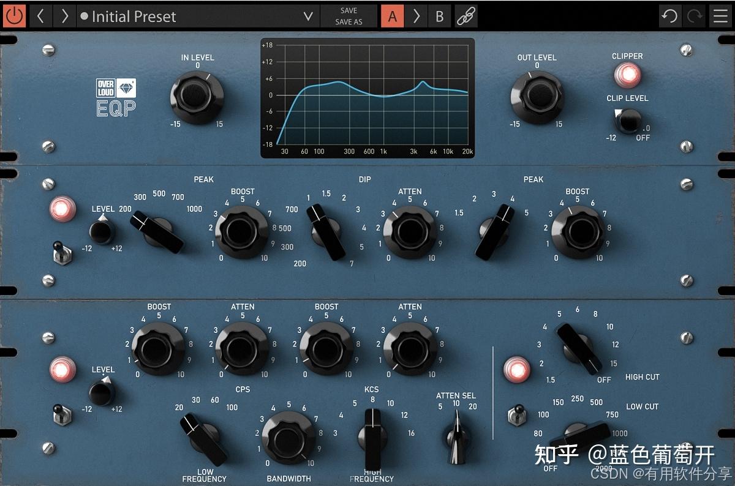Power off the plugin with the power icon
Image resolution: width=735 pixels, height=486 pixels.
click(x=13, y=16)
